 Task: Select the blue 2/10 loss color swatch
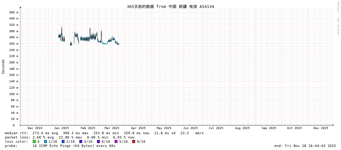63,141
